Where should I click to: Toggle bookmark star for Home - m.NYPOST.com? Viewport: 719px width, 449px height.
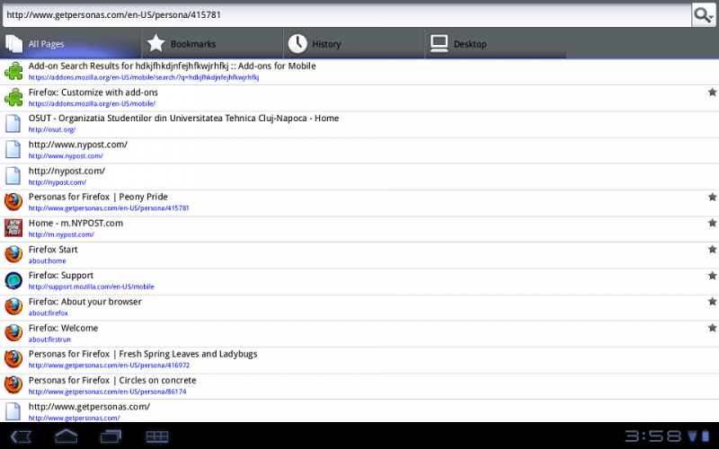(712, 223)
